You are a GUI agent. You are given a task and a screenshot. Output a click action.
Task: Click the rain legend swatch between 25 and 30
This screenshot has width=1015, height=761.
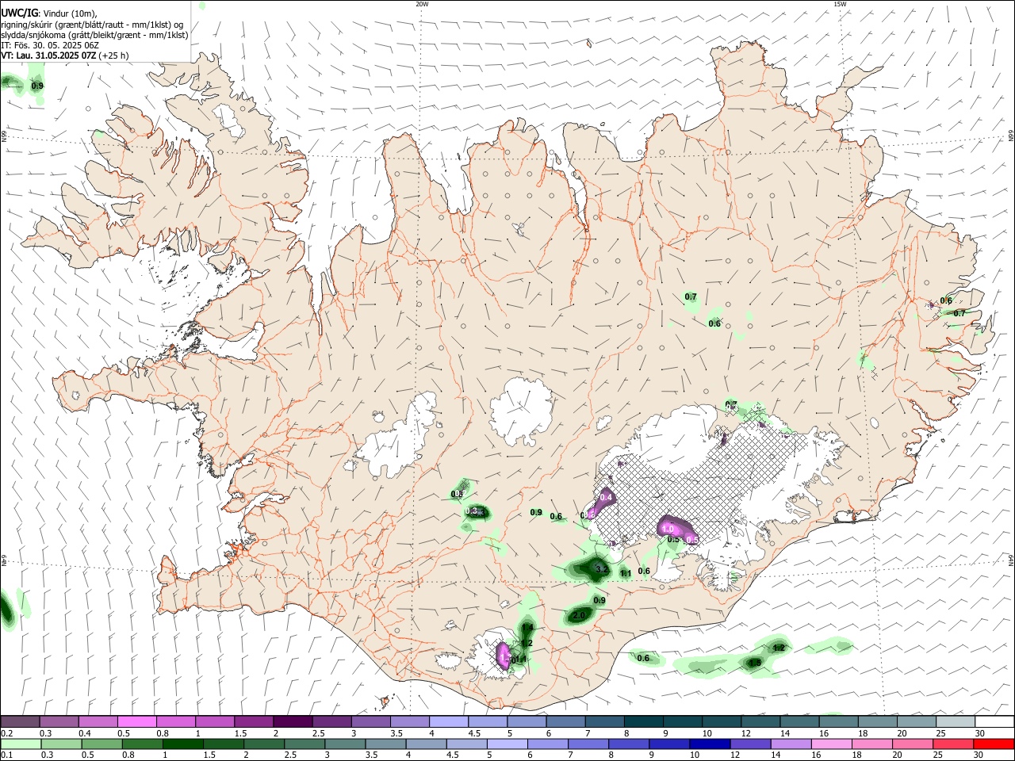point(953,744)
